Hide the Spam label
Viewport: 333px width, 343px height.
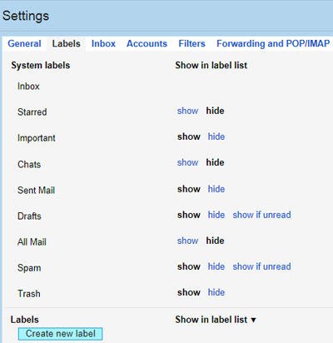[x=216, y=266]
